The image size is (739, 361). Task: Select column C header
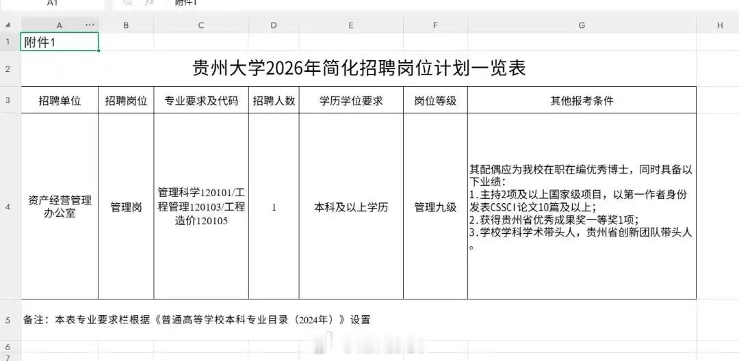pos(201,25)
